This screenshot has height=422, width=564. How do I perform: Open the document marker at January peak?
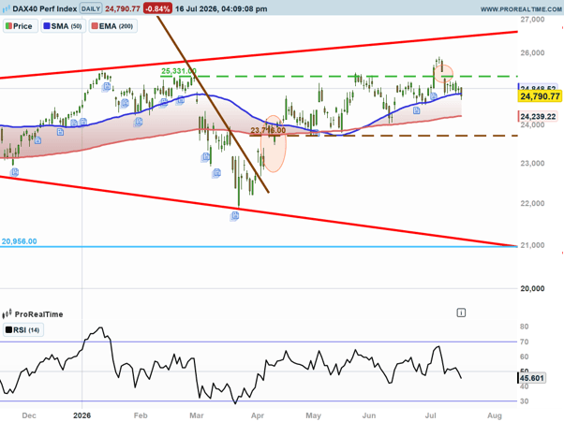click(x=107, y=87)
